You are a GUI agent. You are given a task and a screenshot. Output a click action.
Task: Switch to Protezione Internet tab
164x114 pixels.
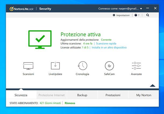pyautogui.click(x=51, y=95)
